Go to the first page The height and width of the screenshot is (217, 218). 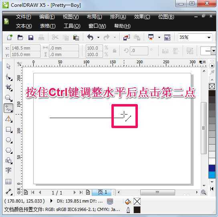click(x=33, y=193)
